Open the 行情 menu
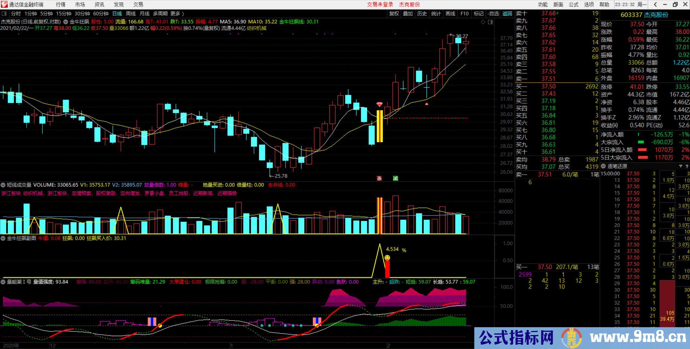690x349 pixels. point(61,5)
